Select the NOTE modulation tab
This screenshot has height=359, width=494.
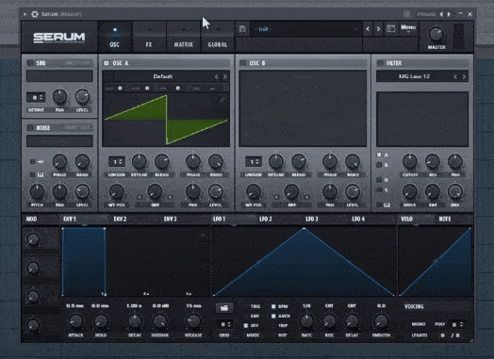pyautogui.click(x=445, y=219)
